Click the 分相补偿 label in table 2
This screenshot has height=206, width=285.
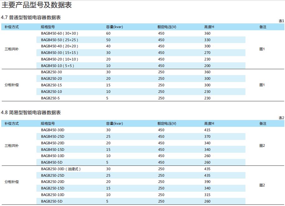(12, 182)
